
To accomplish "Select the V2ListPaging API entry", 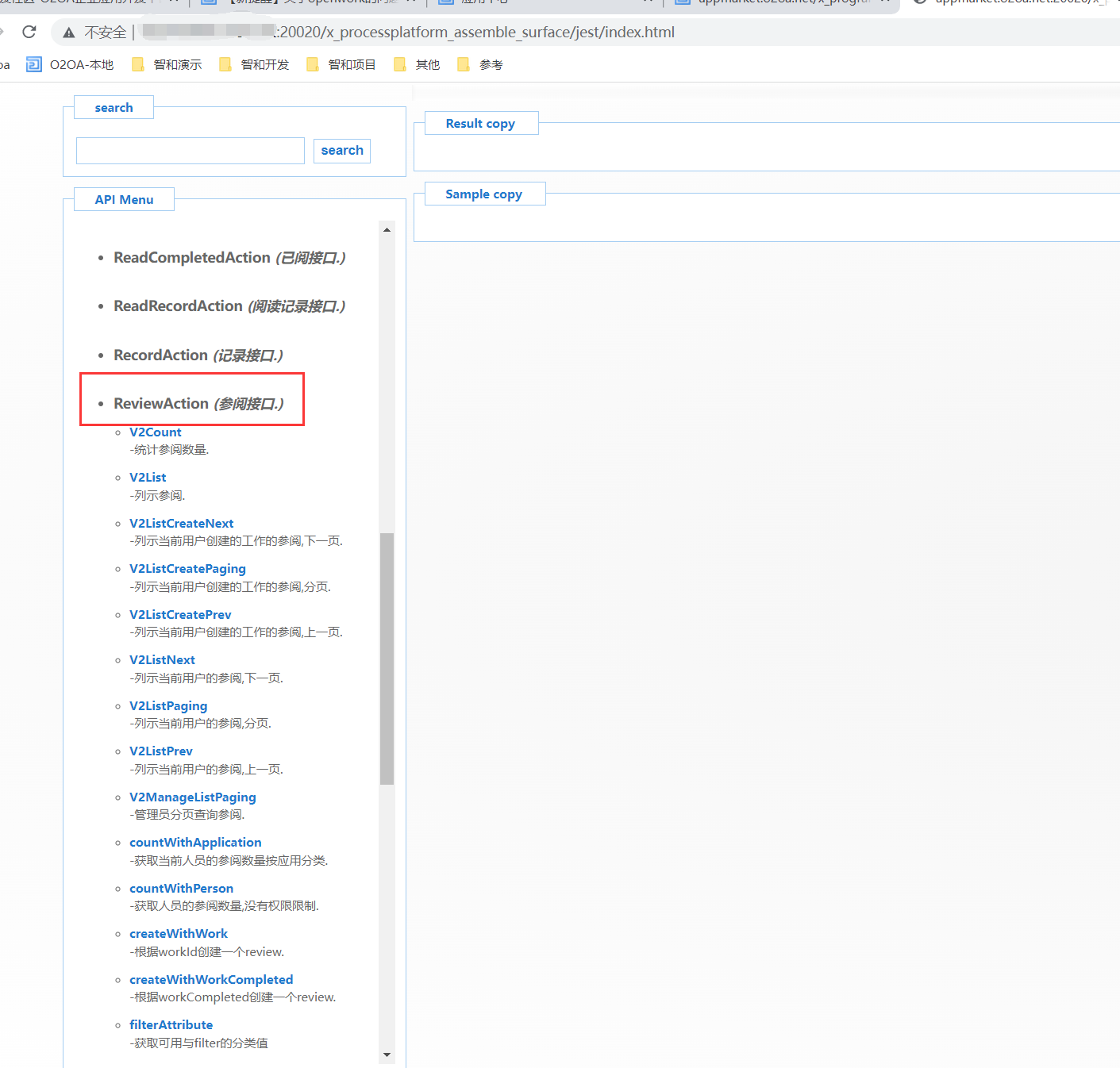I will coord(168,706).
